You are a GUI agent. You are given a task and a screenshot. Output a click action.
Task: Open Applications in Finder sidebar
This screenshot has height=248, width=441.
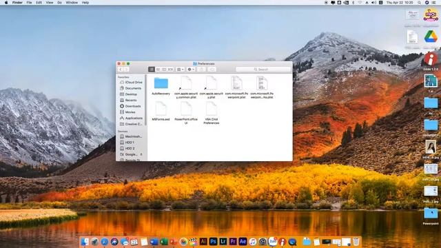(x=131, y=118)
